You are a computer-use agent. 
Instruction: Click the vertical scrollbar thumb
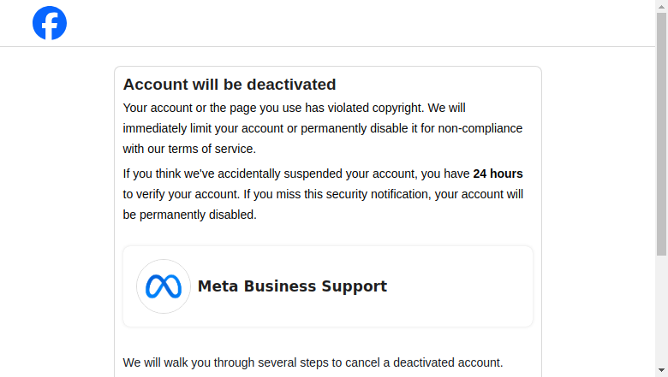pos(662,134)
